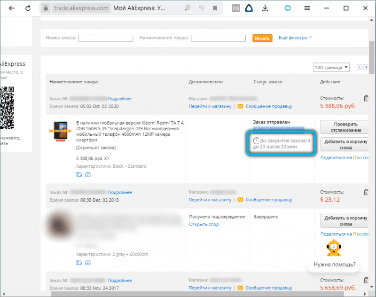Click the envelope icon in the Nov. 24 2017 order

pyautogui.click(x=240, y=288)
